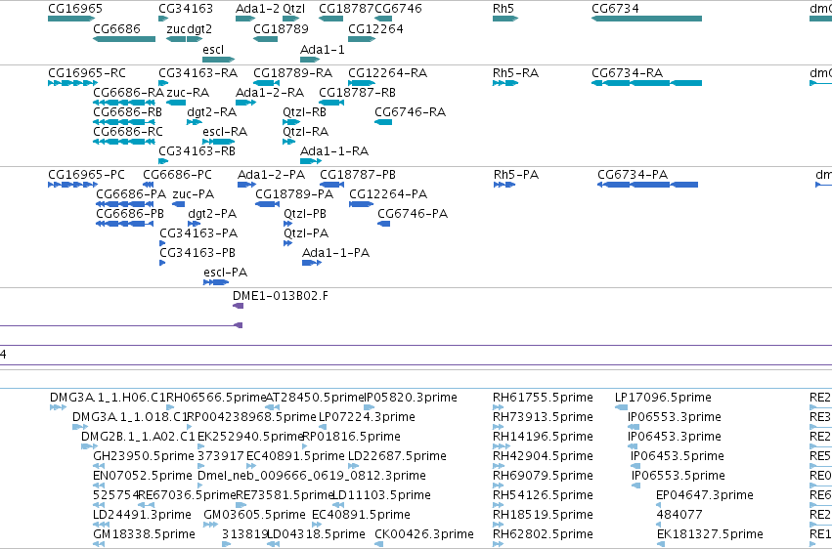Select transcript CG6686-RB
The width and height of the screenshot is (832, 549).
tap(127, 111)
